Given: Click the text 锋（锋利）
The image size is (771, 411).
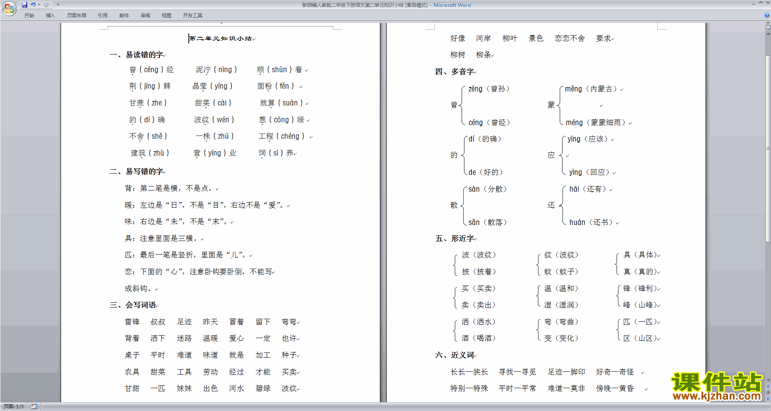Looking at the screenshot, I should click(640, 289).
